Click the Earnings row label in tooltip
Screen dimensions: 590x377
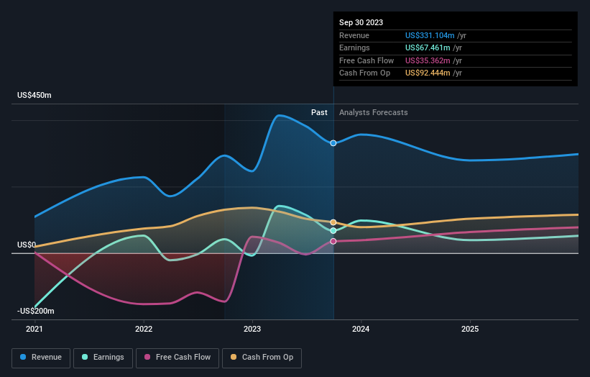tap(354, 47)
